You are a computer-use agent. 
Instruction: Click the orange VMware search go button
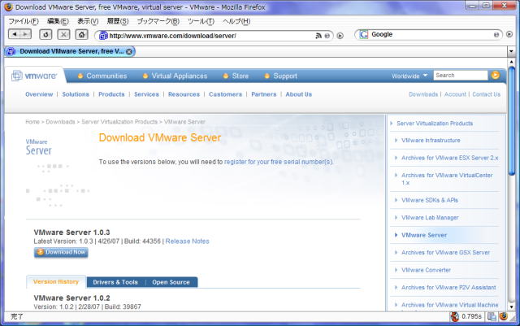tap(495, 76)
